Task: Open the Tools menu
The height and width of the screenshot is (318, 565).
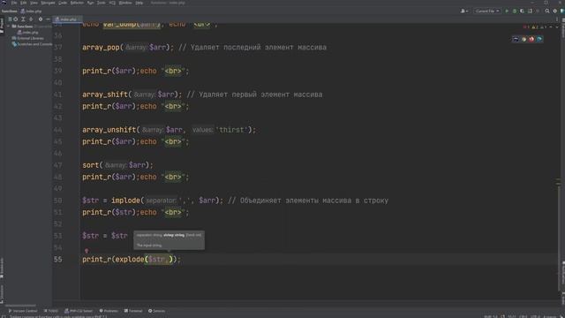Action: 102,3
